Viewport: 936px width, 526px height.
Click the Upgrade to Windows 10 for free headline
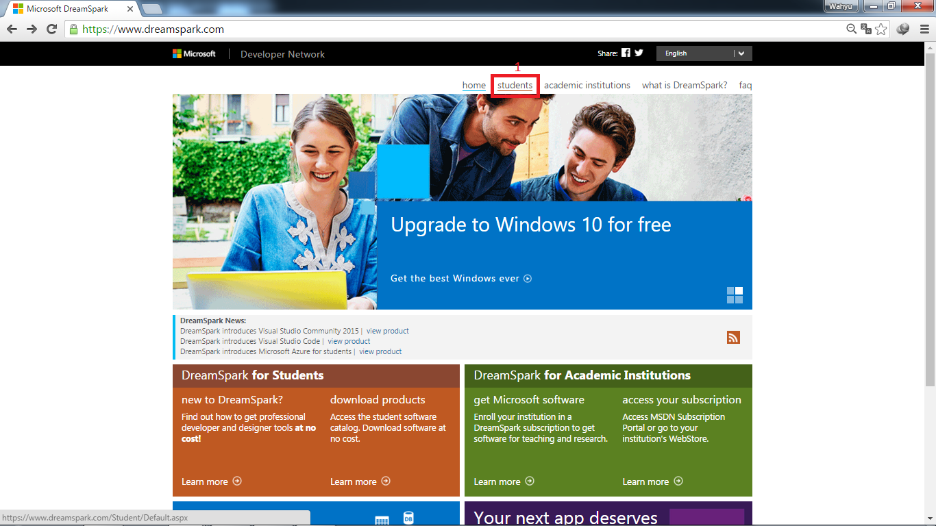531,225
